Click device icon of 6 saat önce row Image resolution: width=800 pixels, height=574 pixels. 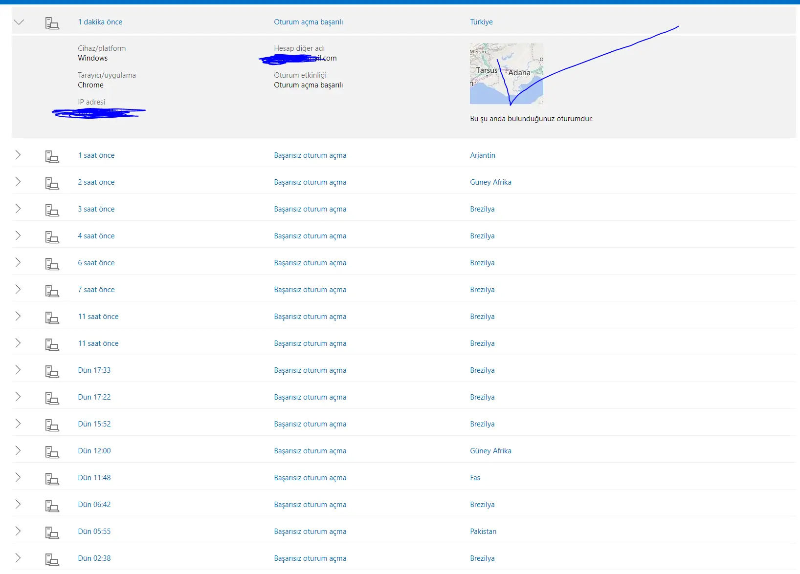tap(52, 264)
